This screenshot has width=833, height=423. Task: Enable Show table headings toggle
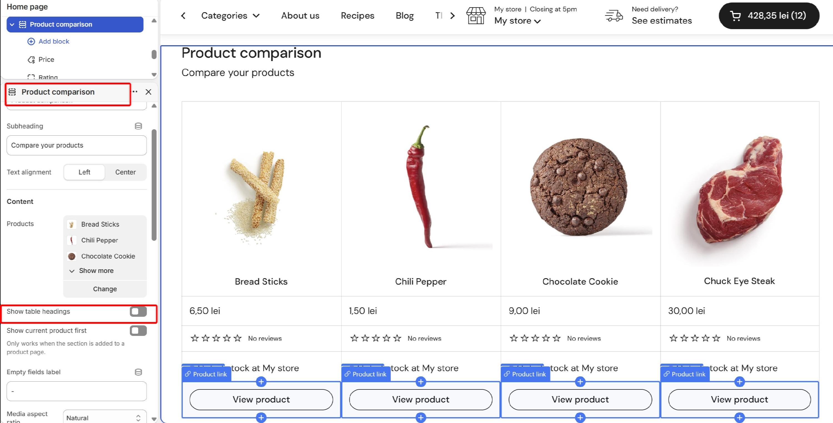click(x=138, y=311)
